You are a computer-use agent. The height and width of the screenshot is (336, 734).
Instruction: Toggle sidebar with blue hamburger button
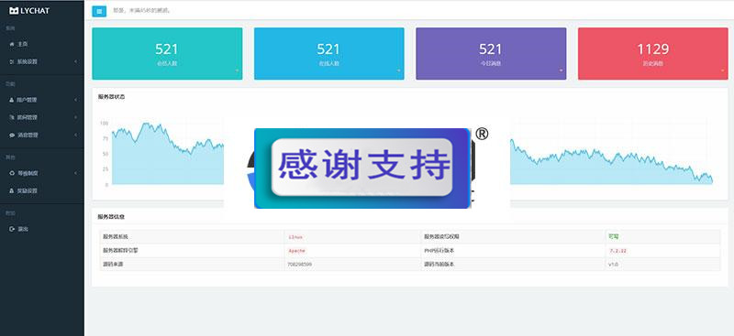click(x=99, y=11)
